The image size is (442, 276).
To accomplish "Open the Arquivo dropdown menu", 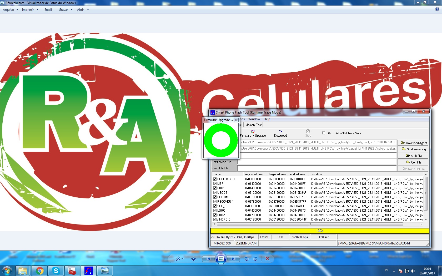I will pos(11,10).
